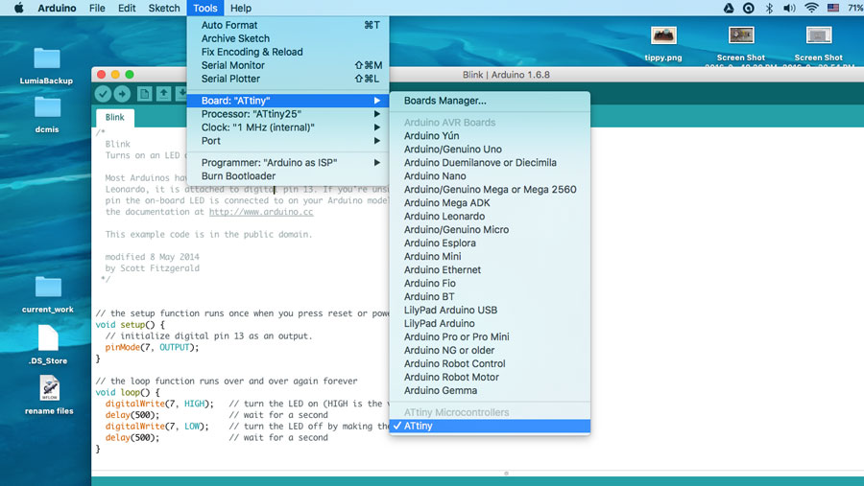Select the LumiaBackup folder icon
Screen dimensions: 864x486
coord(47,58)
